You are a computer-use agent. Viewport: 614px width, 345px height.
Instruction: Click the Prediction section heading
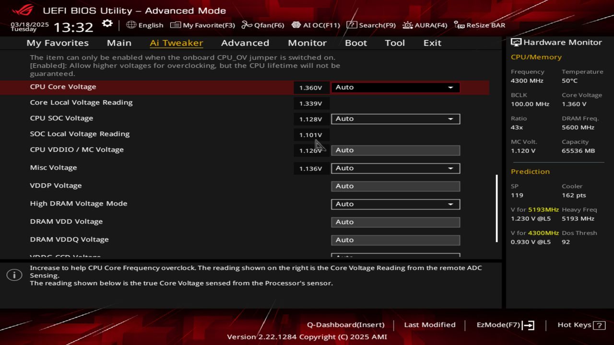[x=530, y=172]
